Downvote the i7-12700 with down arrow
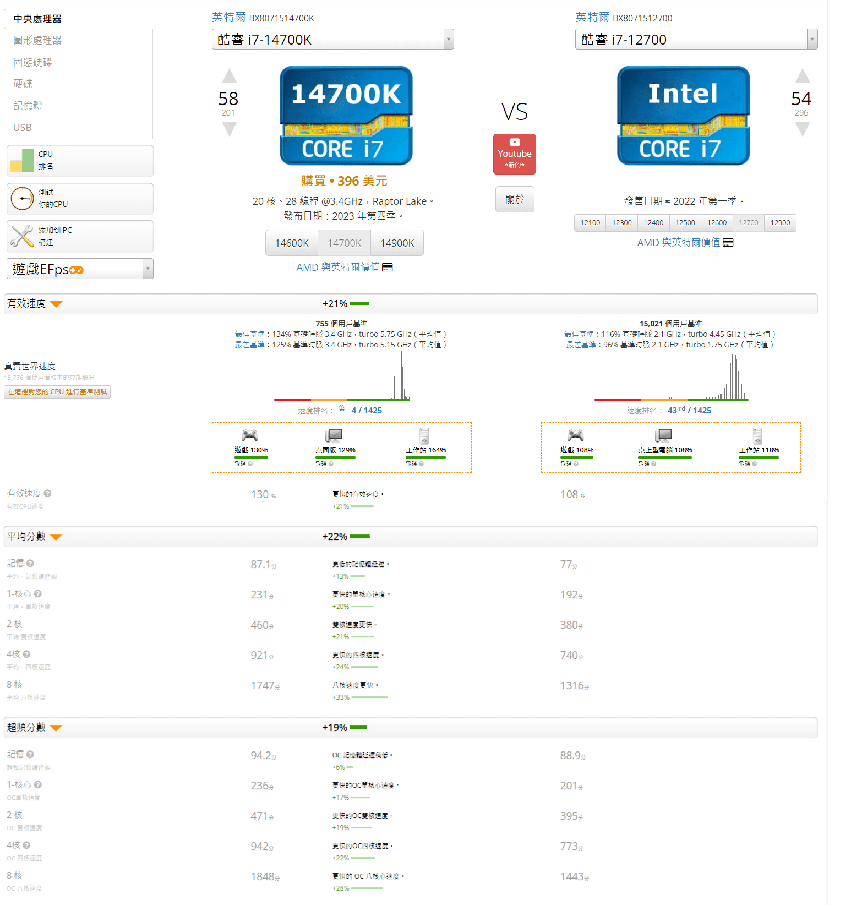The image size is (862, 905). click(x=803, y=129)
